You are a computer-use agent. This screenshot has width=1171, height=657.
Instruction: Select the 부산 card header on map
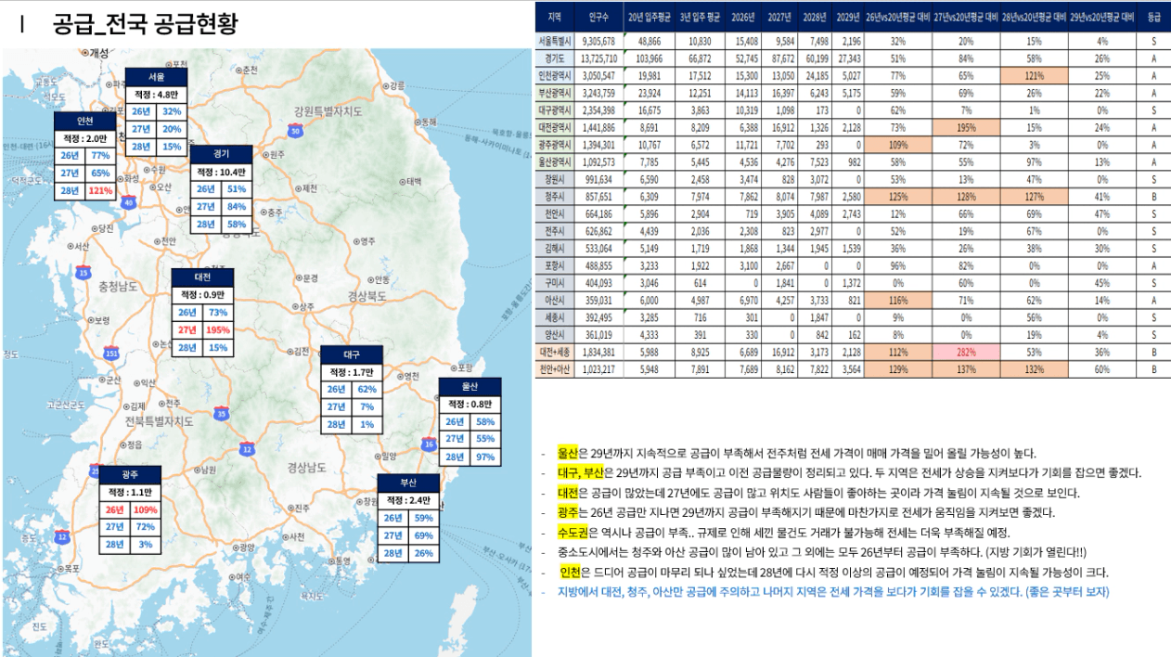click(407, 483)
